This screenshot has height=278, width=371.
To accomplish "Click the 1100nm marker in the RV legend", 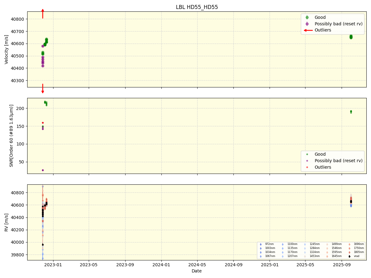I will [283, 244].
